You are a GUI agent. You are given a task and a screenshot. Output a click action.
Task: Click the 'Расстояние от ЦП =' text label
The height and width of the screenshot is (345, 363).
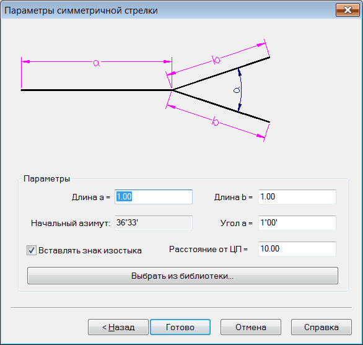208,249
